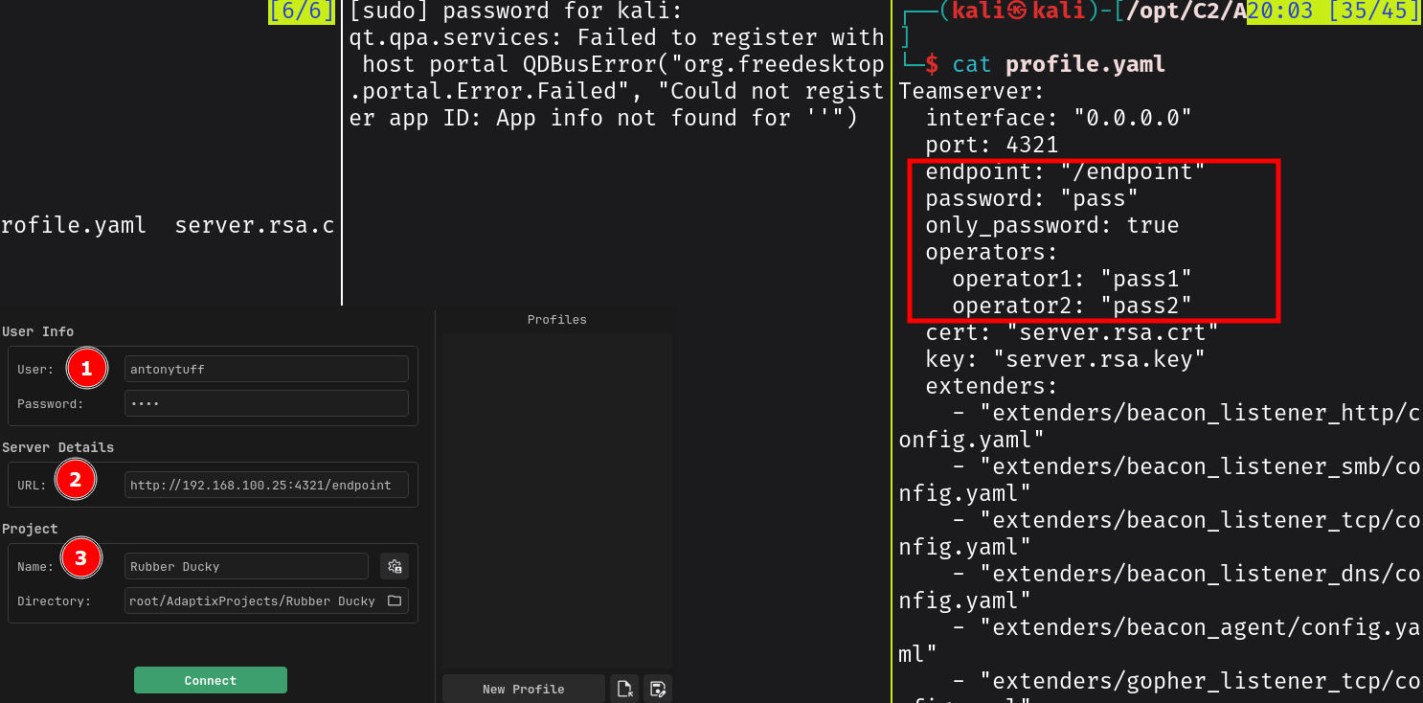Edit the server URL field

266,485
